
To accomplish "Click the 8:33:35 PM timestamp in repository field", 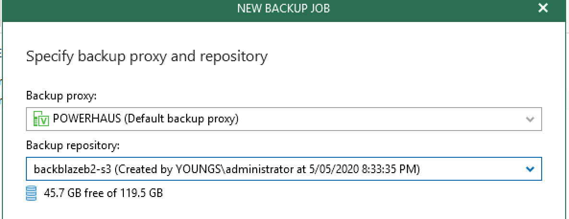I will (x=388, y=169).
